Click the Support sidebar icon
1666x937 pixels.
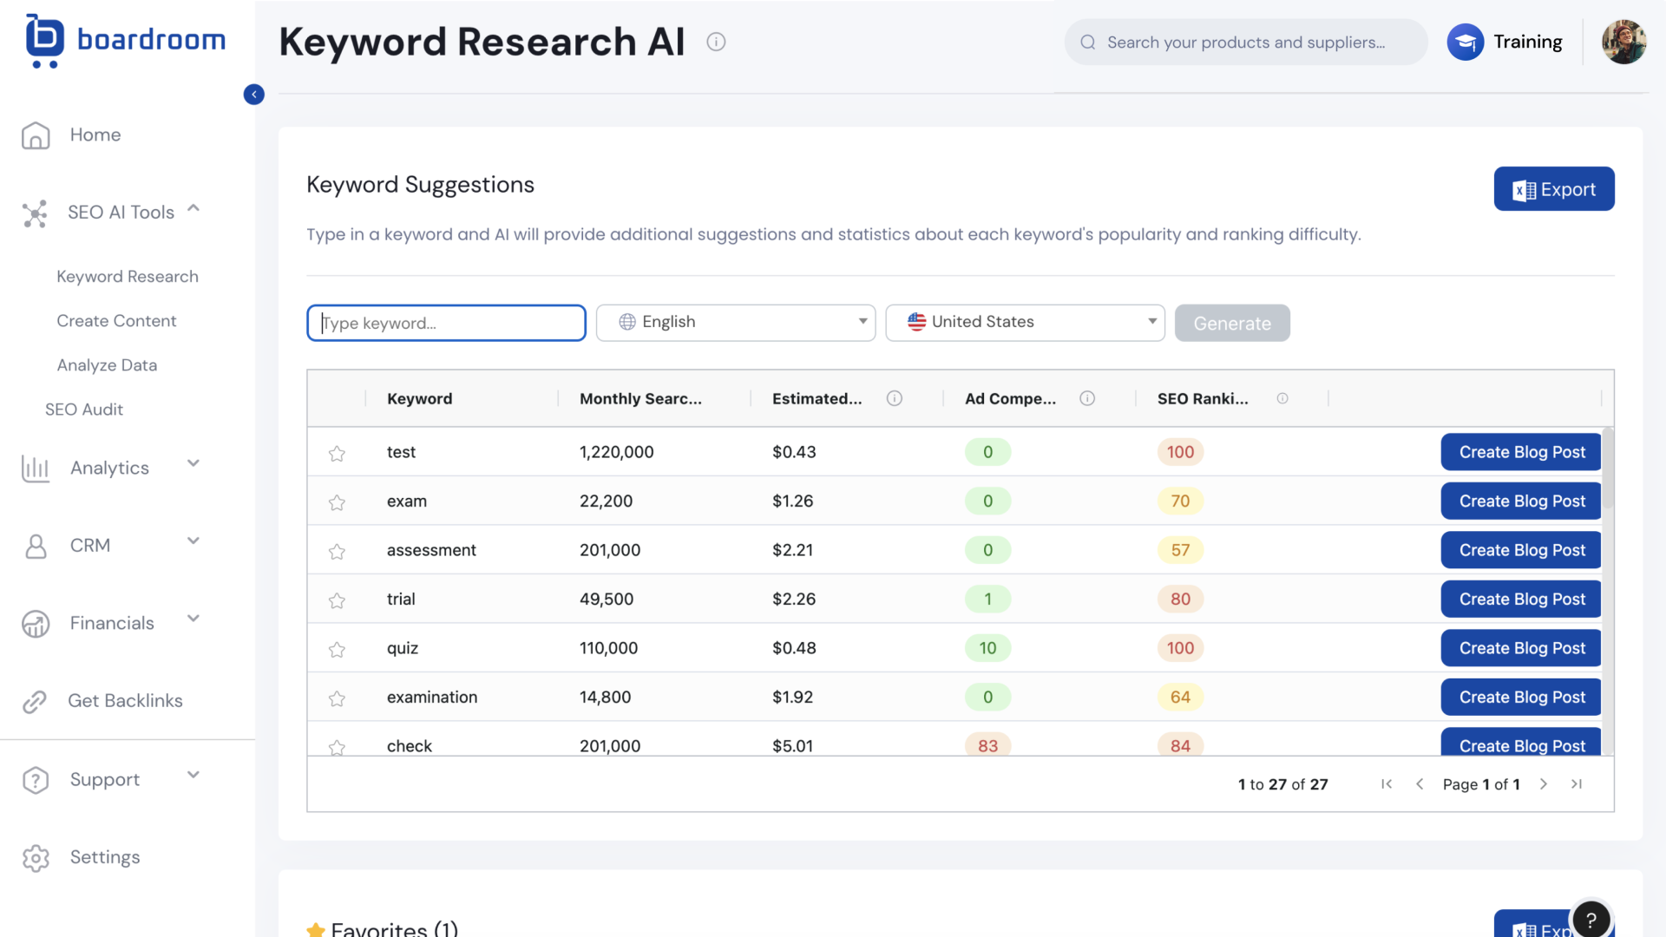36,778
